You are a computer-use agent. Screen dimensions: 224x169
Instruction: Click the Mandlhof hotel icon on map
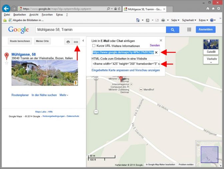click(141, 90)
